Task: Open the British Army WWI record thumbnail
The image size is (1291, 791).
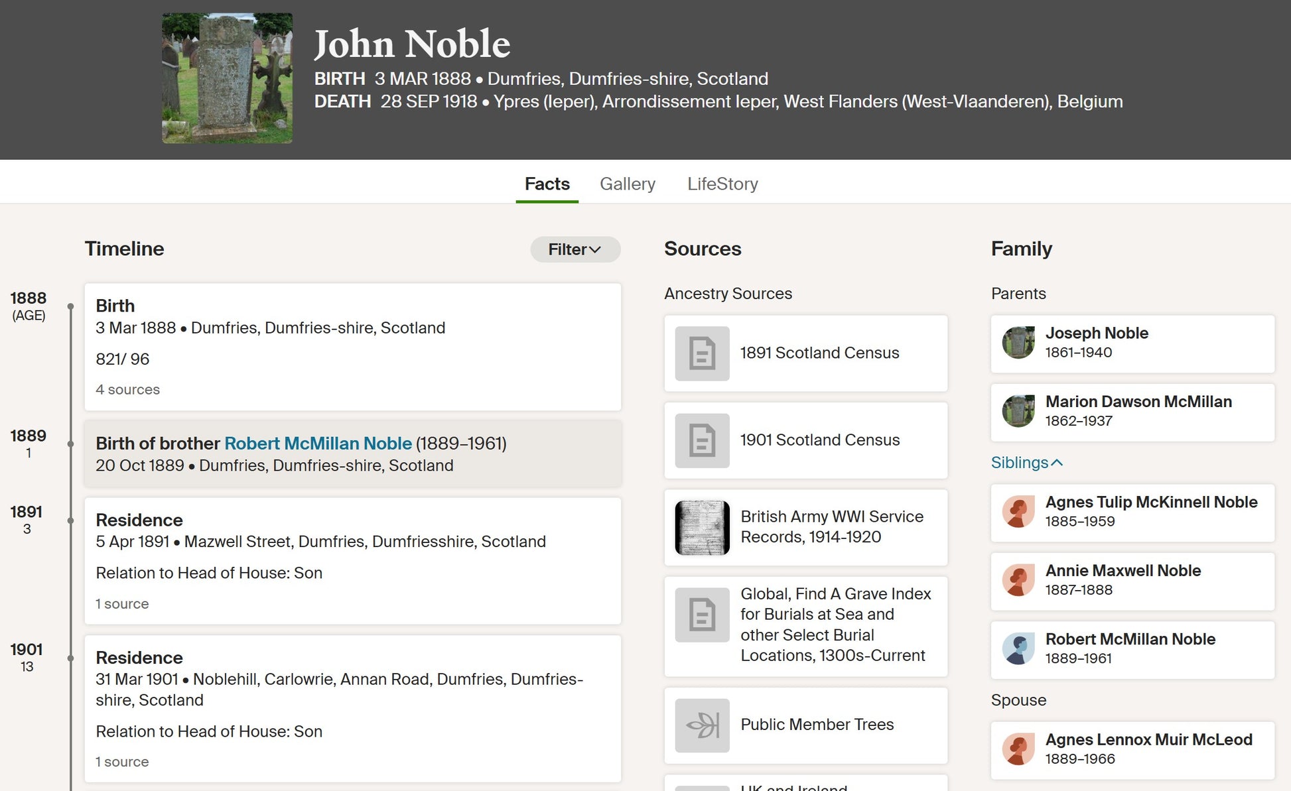Action: pos(702,528)
